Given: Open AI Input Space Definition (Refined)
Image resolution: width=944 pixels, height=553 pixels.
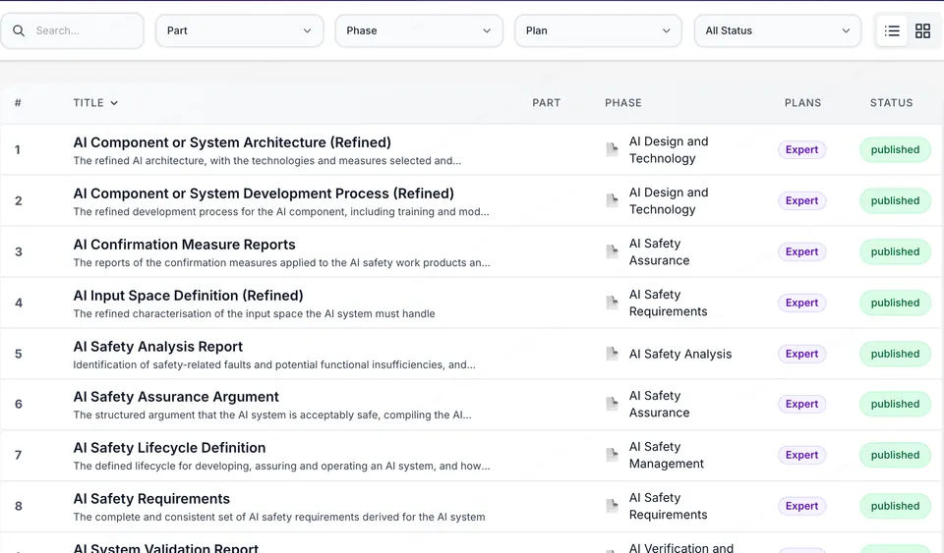Looking at the screenshot, I should 188,296.
